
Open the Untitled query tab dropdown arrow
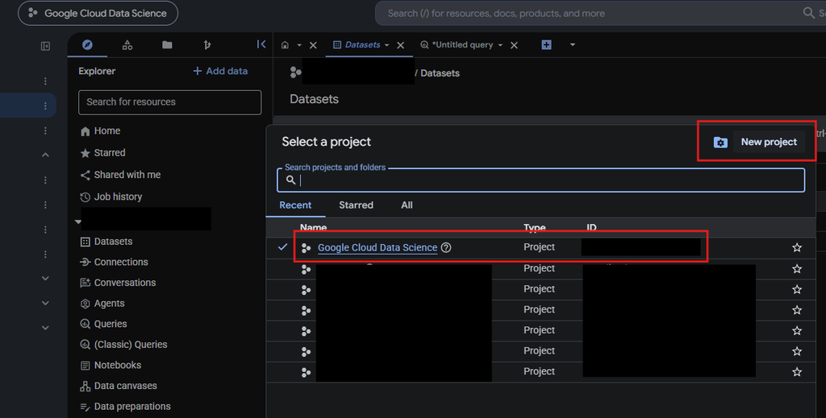click(x=500, y=45)
